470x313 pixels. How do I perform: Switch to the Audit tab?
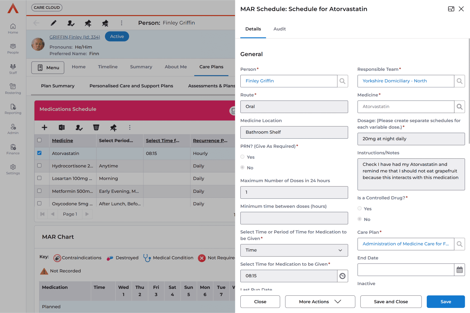point(279,29)
